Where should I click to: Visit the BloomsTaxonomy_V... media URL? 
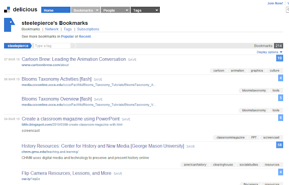coord(89,105)
